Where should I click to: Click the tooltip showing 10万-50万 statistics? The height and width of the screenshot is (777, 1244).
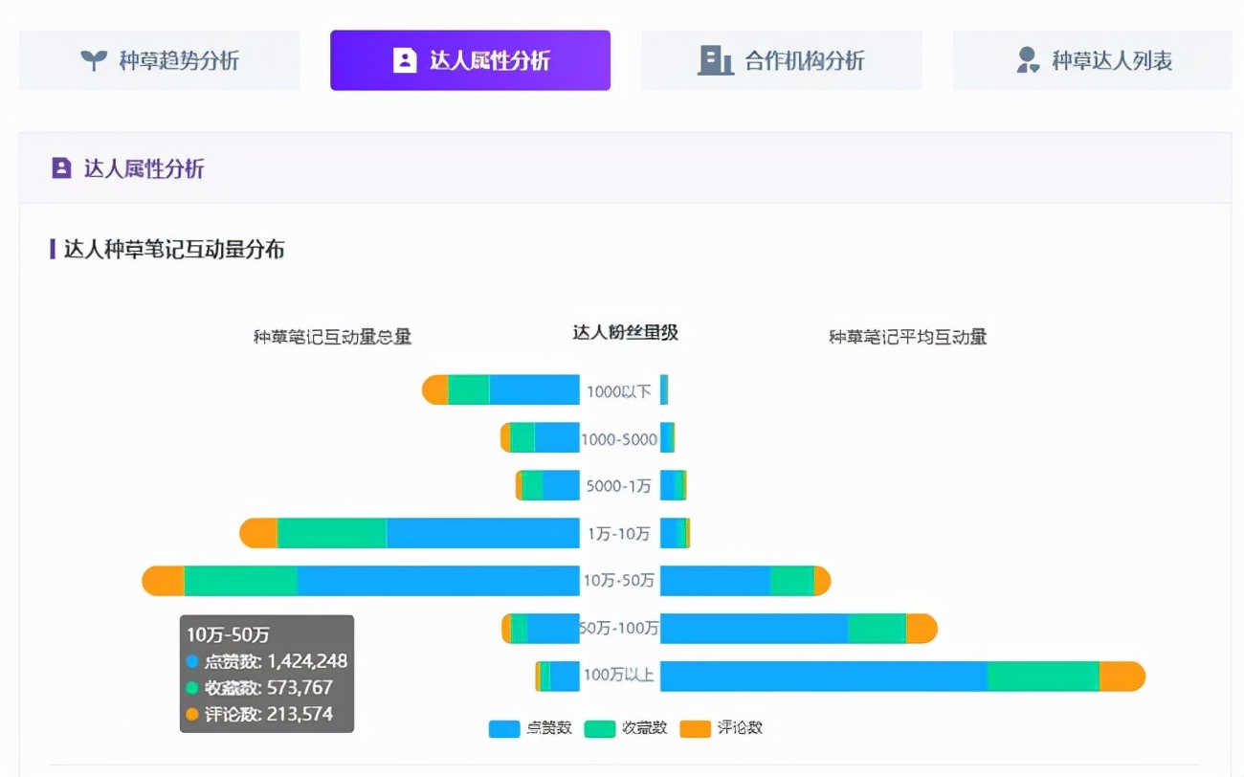click(x=267, y=673)
